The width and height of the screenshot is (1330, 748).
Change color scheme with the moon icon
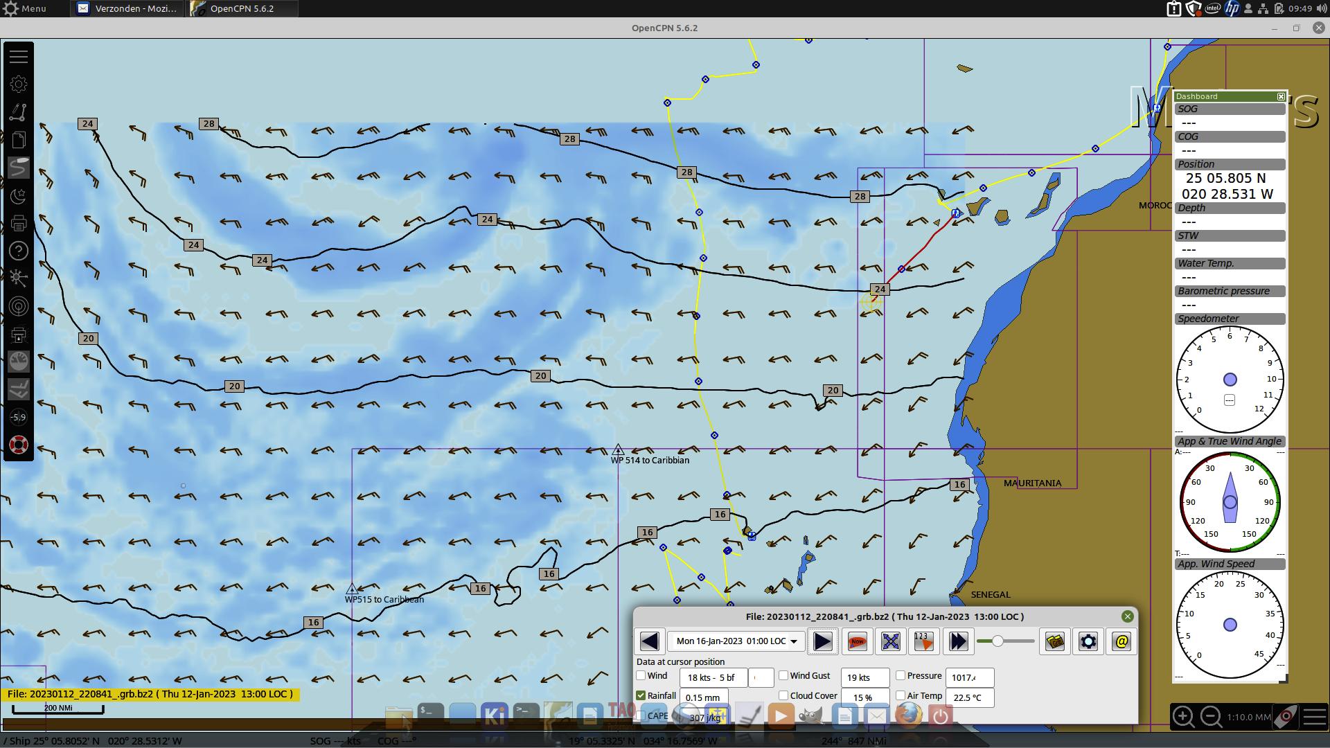point(19,195)
